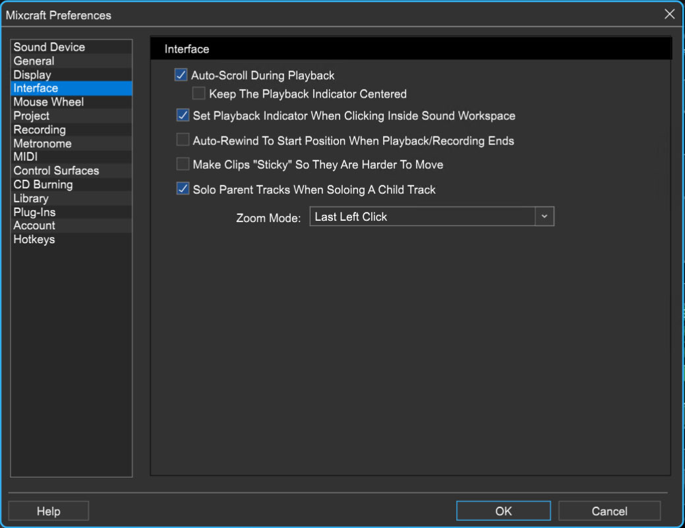685x528 pixels.
Task: Open CD Burning settings
Action: point(71,185)
